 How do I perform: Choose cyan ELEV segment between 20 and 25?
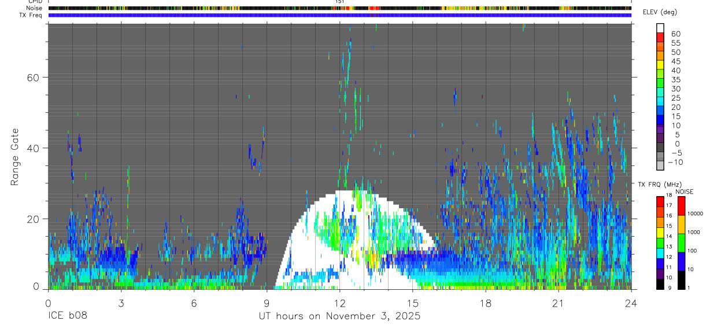point(660,102)
